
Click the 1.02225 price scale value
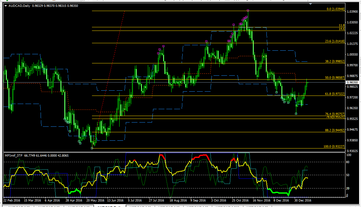[x=352, y=33]
